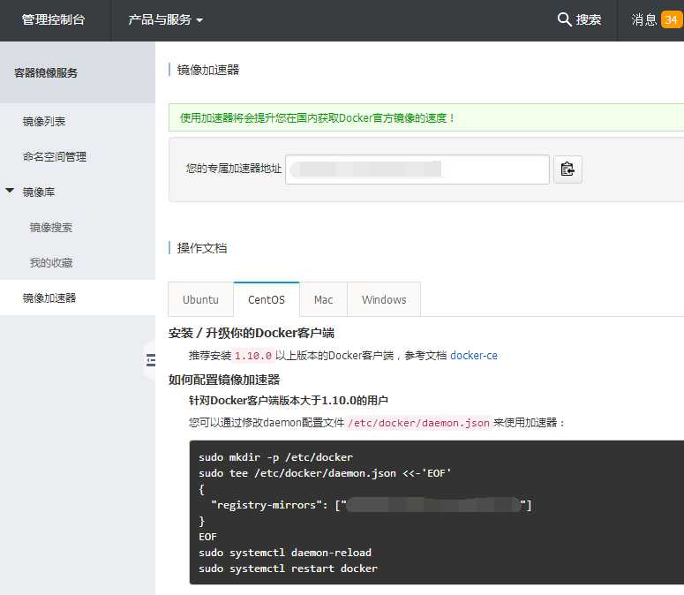Viewport: 684px width, 595px height.
Task: Click the /etc/docker/daemon.json inline code
Action: [x=418, y=423]
